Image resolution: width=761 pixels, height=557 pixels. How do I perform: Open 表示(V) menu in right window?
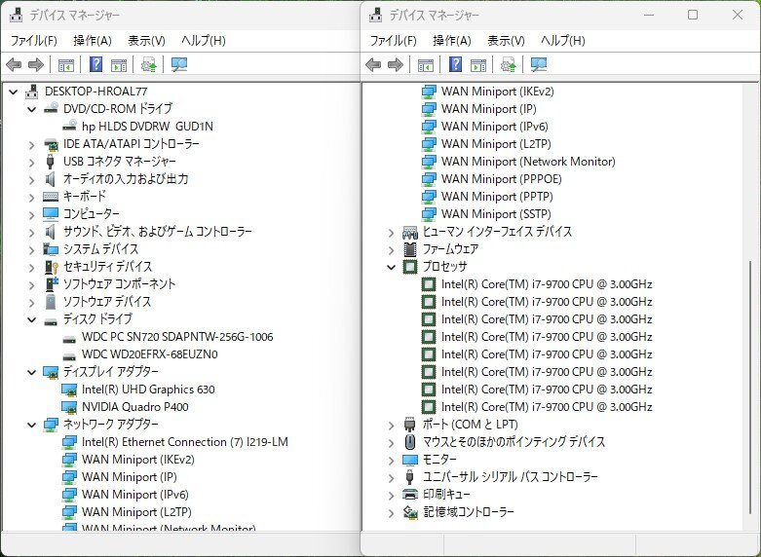506,41
